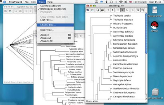The width and height of the screenshot is (164, 105).
Task: Click printer icon in sand98fig2.tre toolbar
Action: coord(102,10)
